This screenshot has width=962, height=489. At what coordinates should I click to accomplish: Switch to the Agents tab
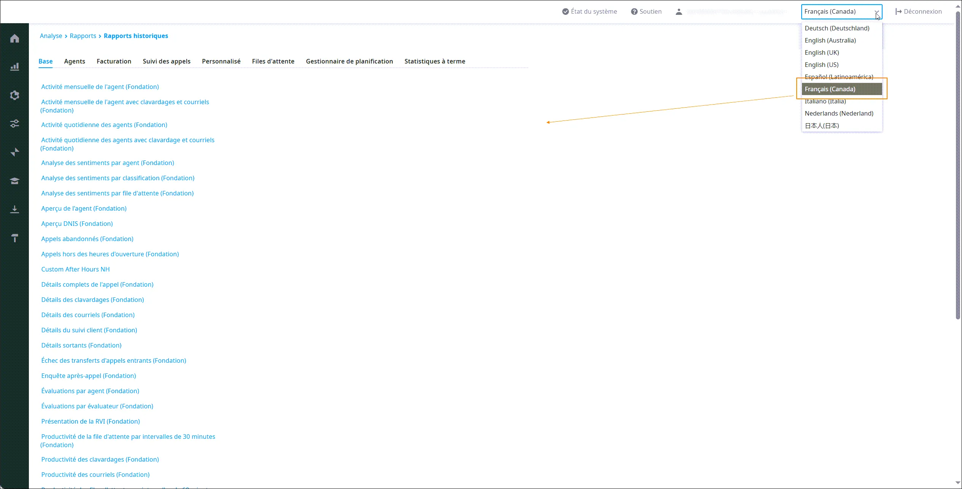pyautogui.click(x=74, y=61)
